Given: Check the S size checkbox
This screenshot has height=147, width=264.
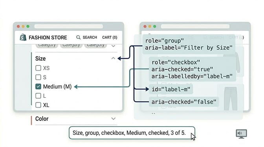Looking at the screenshot, I should point(38,77).
